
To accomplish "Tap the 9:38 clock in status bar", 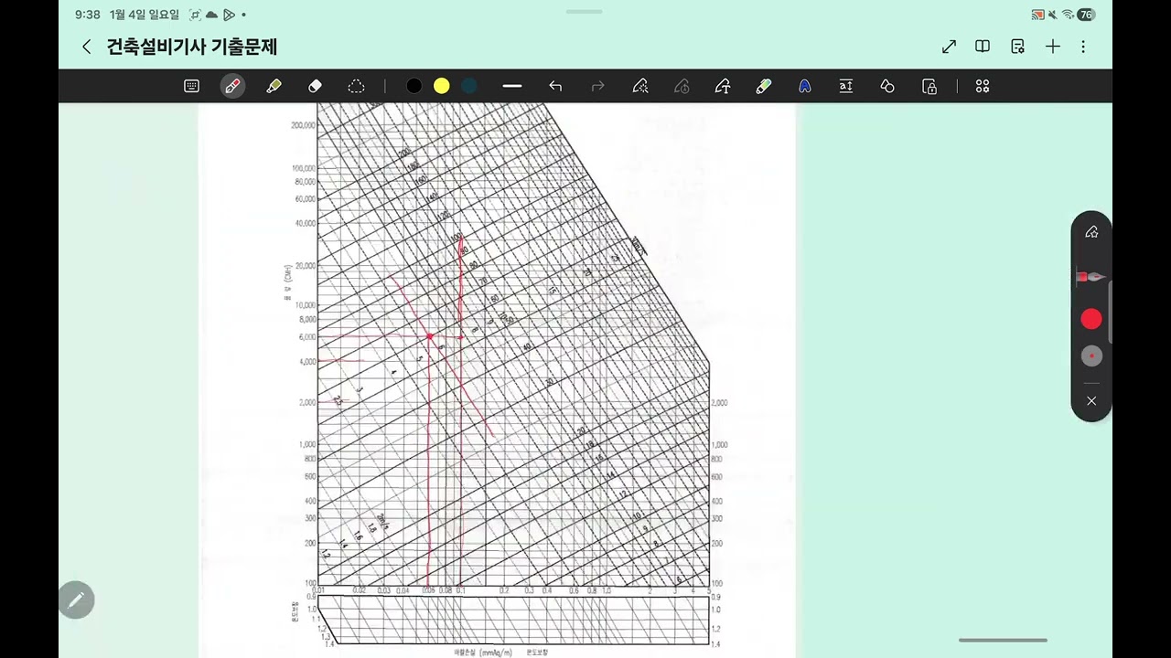I will 88,15.
